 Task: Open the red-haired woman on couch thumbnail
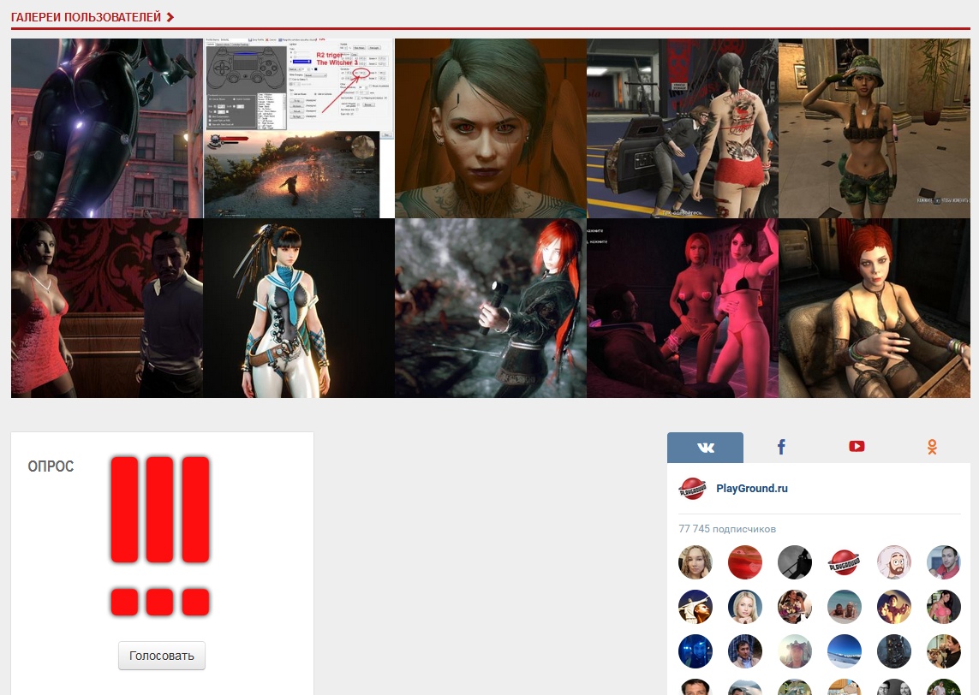click(x=875, y=308)
